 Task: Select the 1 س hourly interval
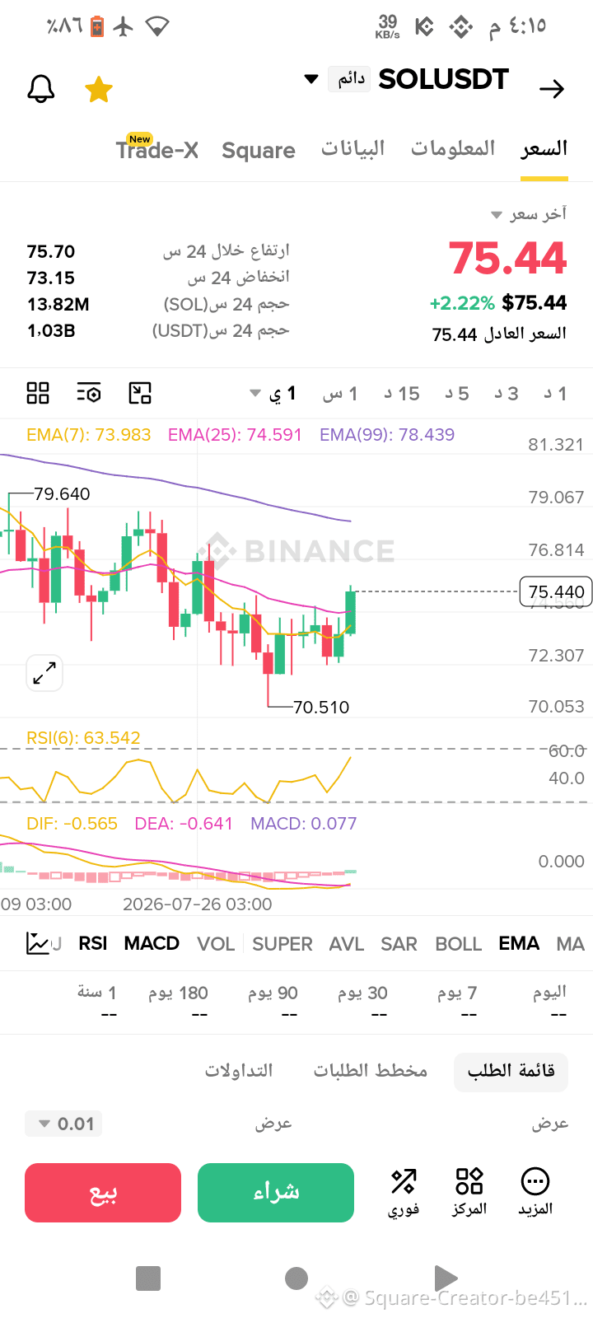(340, 394)
